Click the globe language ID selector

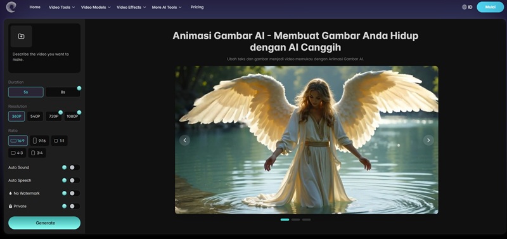pos(467,7)
